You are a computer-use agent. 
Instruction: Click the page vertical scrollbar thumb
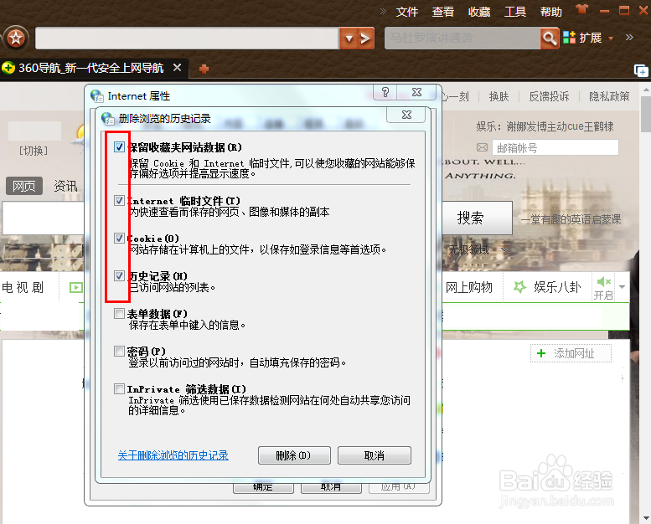coord(646,114)
